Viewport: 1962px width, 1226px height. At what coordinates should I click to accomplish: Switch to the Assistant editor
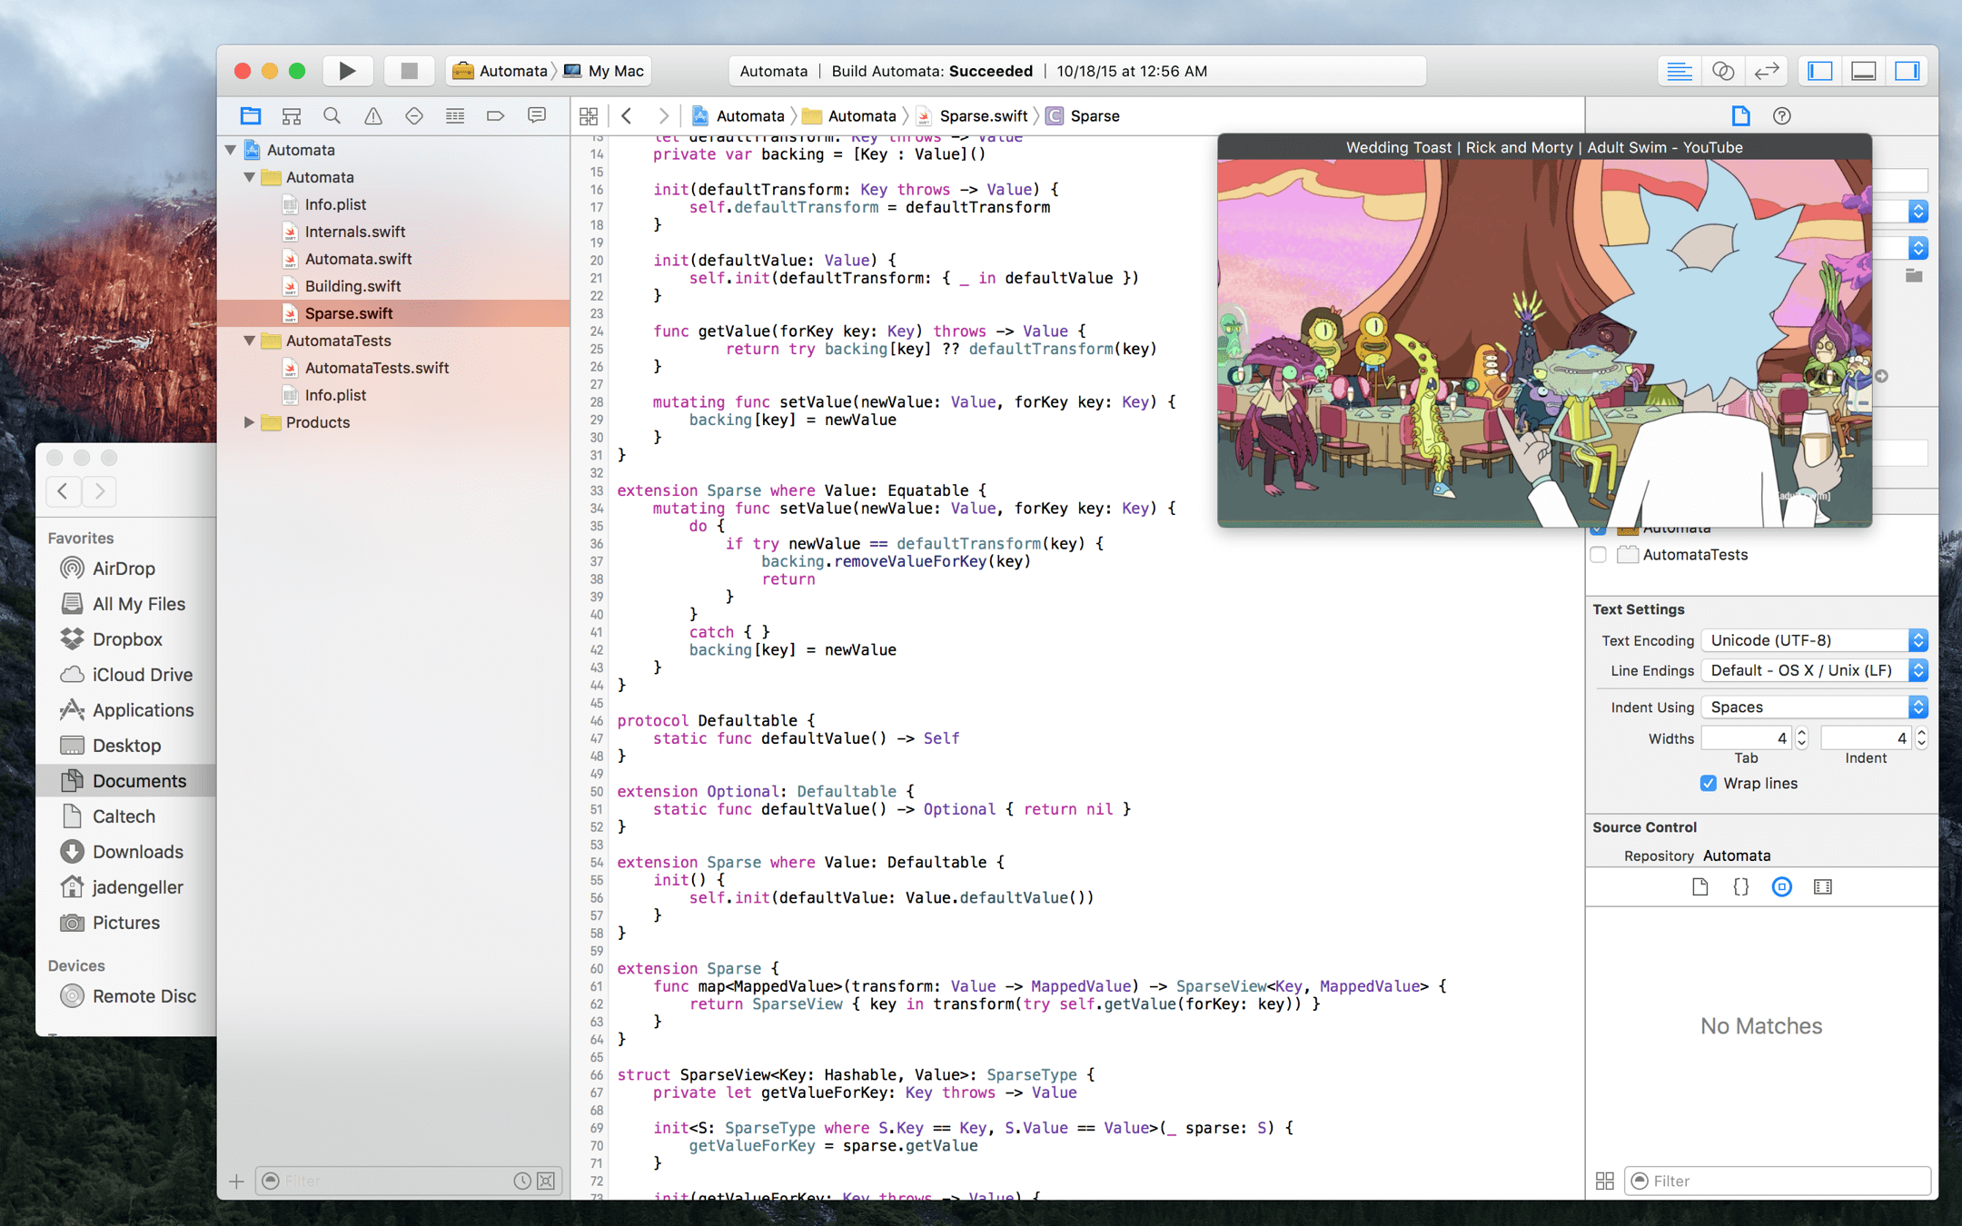tap(1722, 71)
